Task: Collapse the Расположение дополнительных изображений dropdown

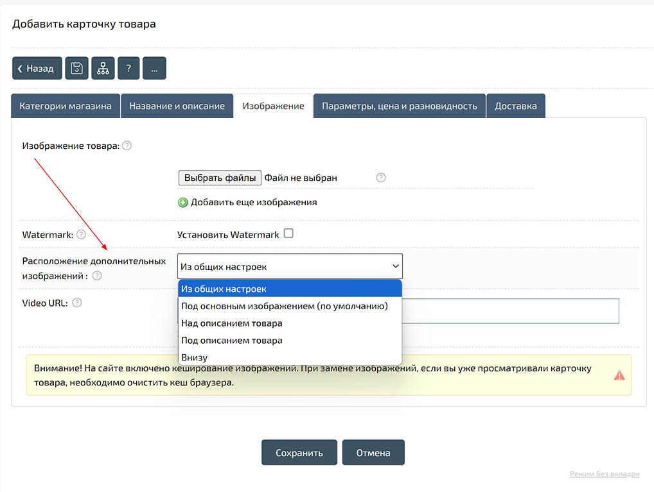Action: 290,266
